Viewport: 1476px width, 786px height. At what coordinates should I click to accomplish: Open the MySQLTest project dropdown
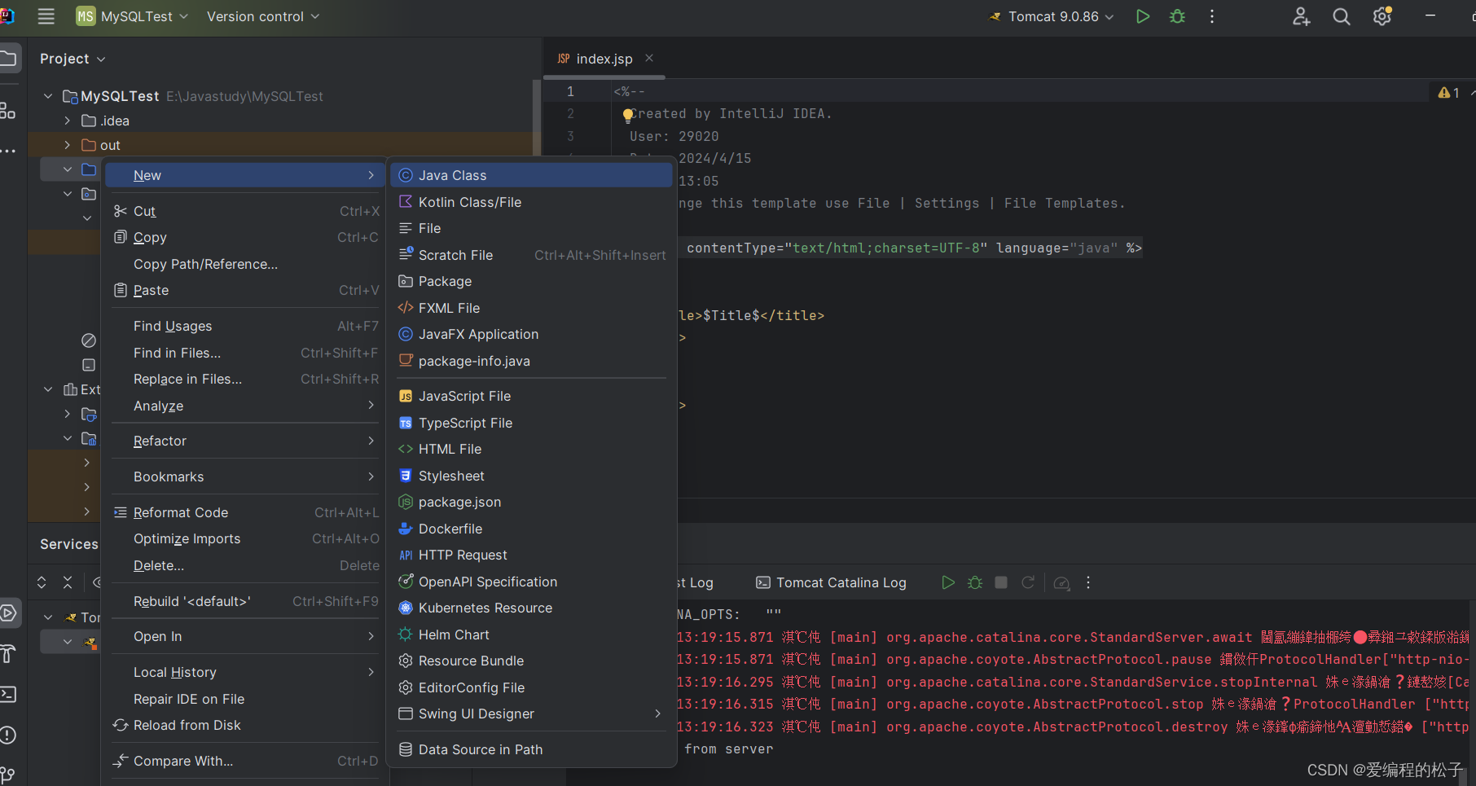pos(132,16)
